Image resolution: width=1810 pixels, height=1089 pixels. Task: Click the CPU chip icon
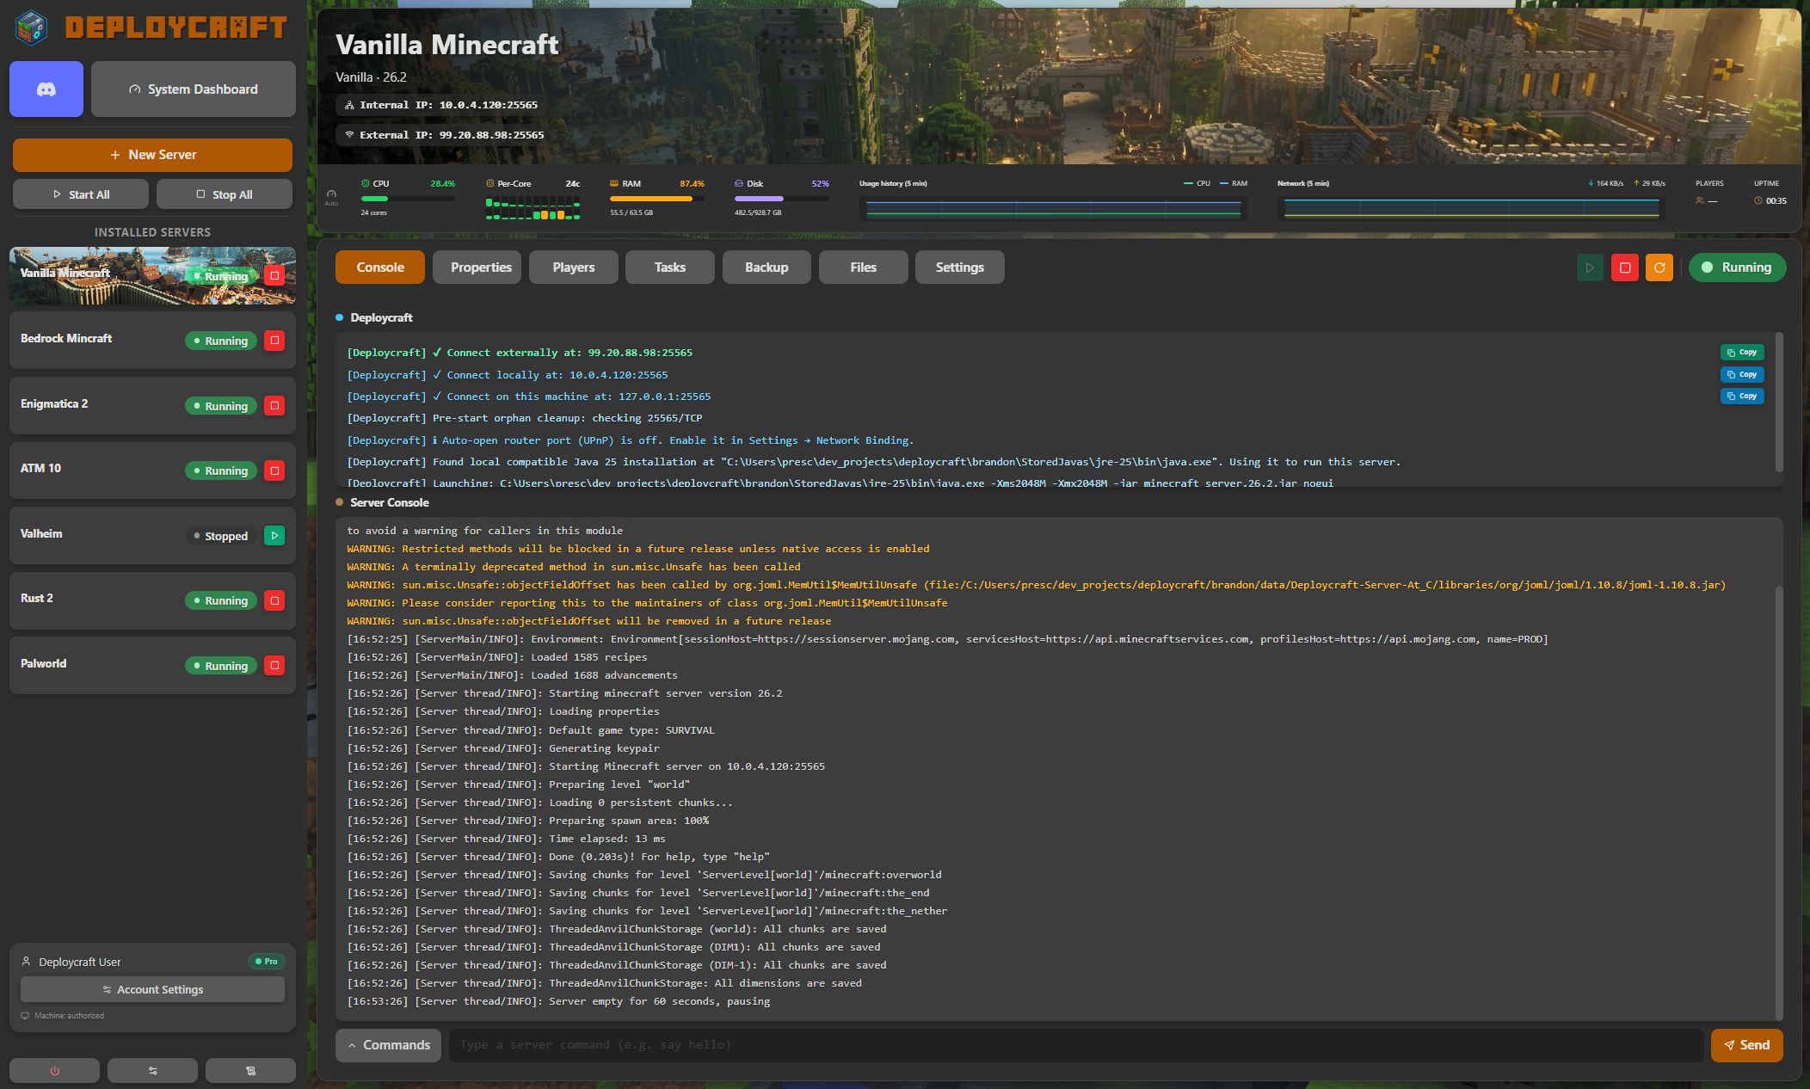[x=366, y=183]
